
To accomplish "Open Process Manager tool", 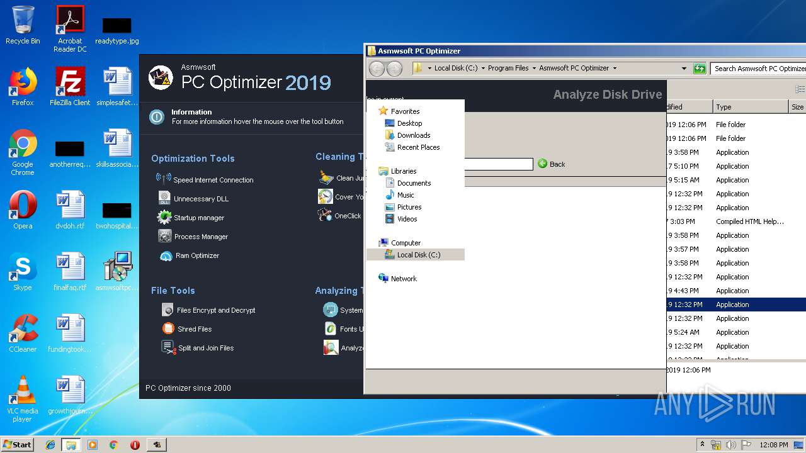I will coord(193,236).
